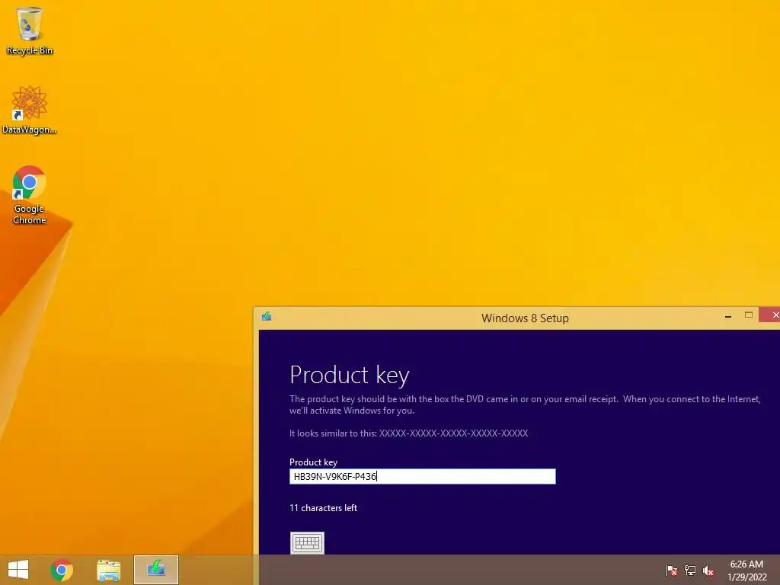Open File Explorer from the taskbar
This screenshot has width=780, height=585.
pos(108,570)
